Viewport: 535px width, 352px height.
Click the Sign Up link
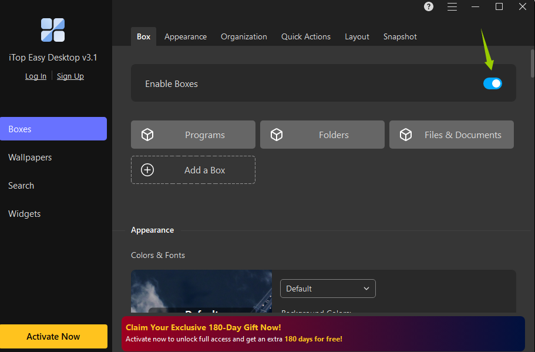coord(70,76)
